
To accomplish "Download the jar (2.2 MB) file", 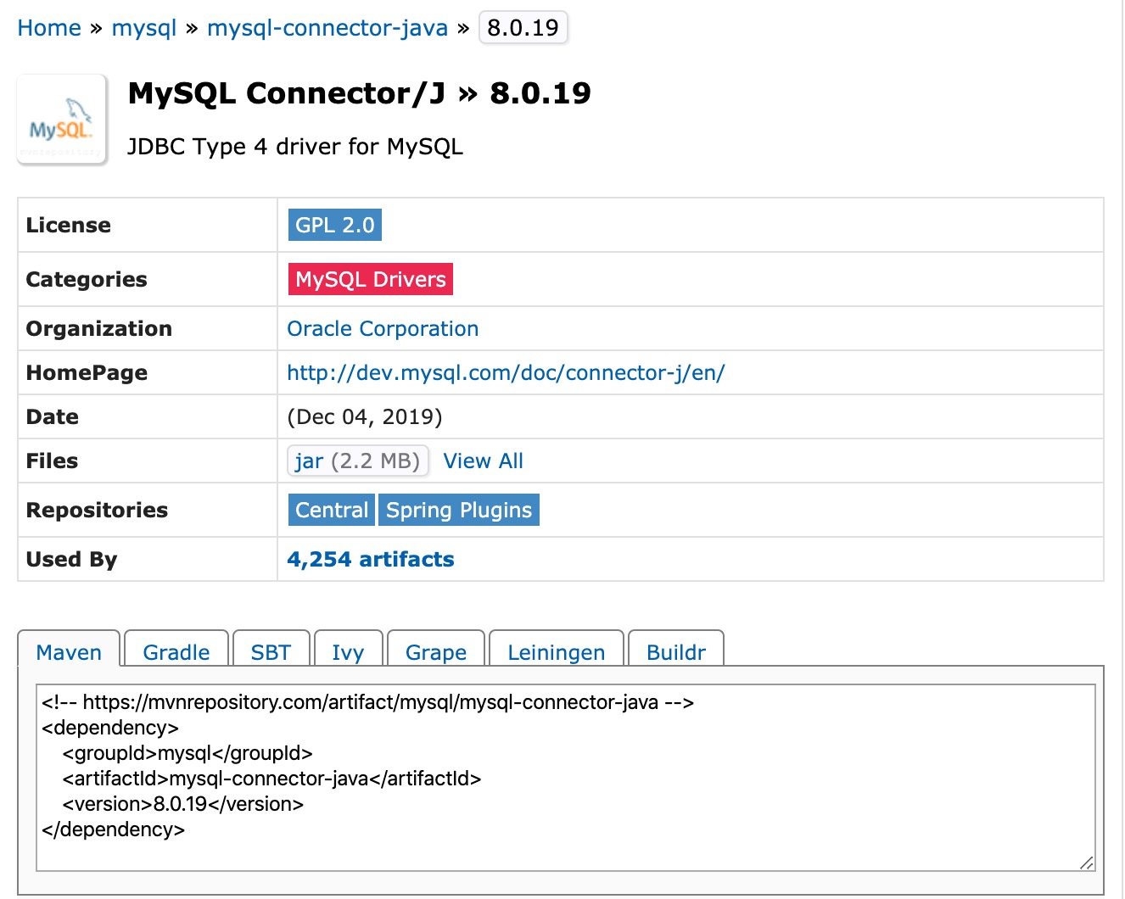I will (x=358, y=461).
